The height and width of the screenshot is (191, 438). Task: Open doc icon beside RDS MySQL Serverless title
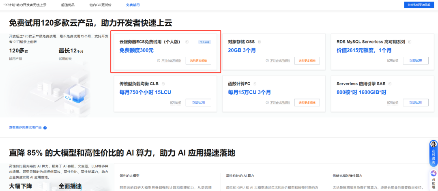point(410,42)
